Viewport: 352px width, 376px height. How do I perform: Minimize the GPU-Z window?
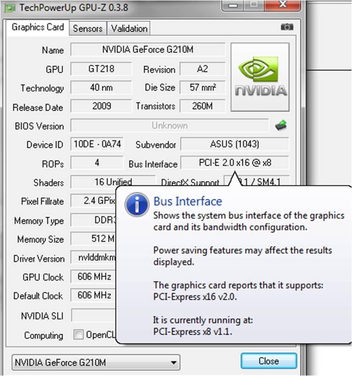point(233,5)
